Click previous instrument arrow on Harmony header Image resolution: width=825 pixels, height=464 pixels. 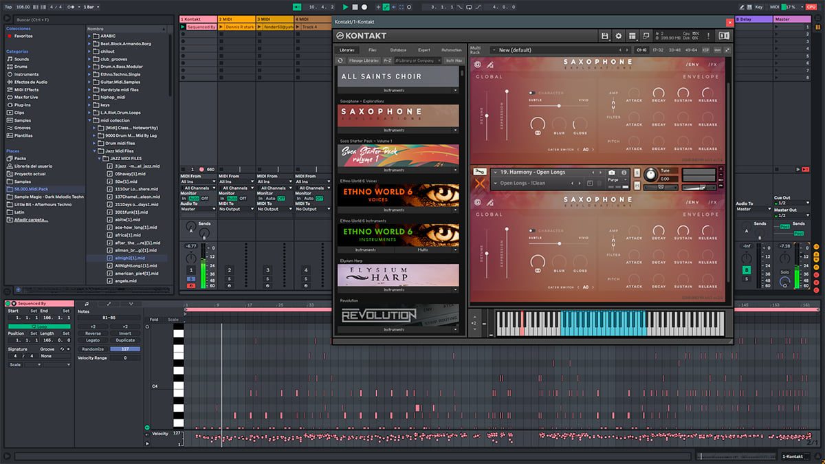(x=593, y=172)
